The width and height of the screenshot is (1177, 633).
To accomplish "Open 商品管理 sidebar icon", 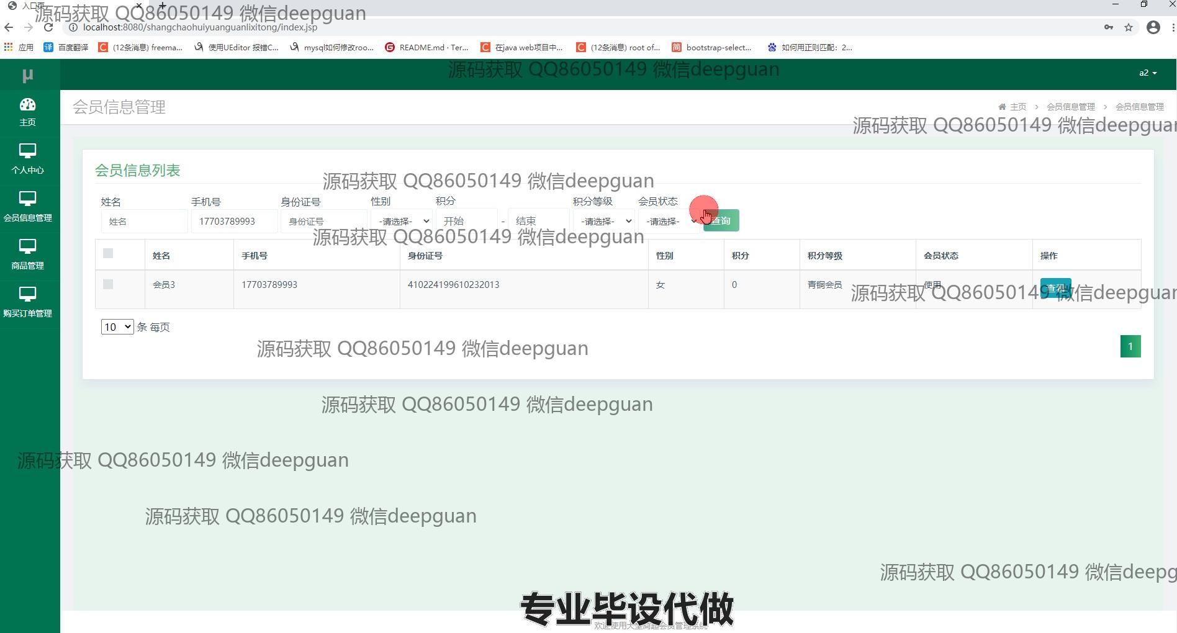I will pos(27,246).
